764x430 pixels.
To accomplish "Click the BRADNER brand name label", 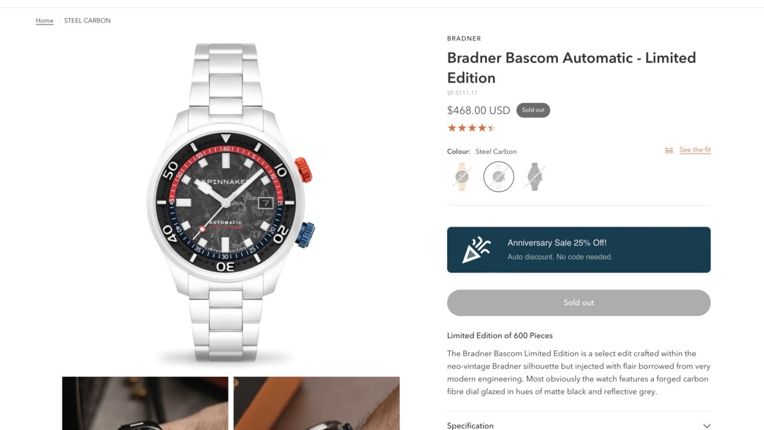I will 464,39.
